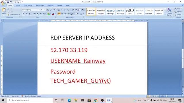The image size is (184, 103).
Task: Apply the Title style
Action: tap(130, 12)
